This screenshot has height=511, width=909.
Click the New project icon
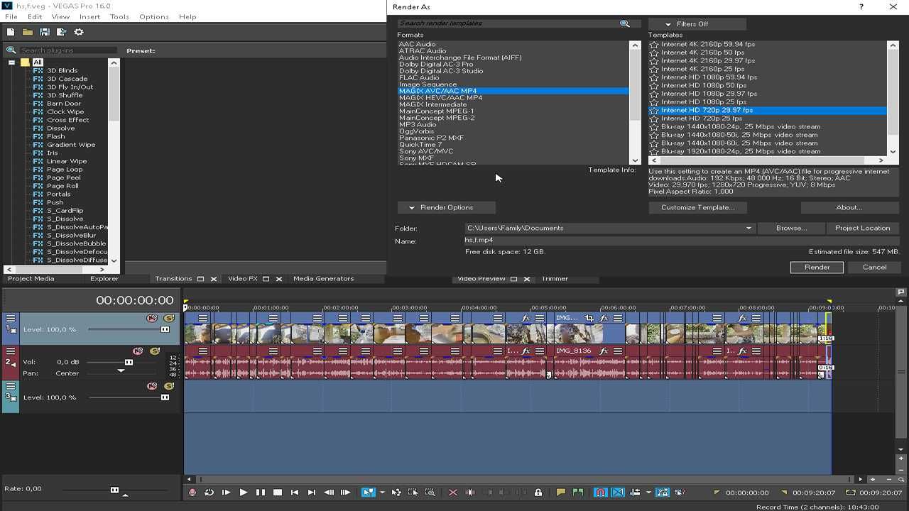pyautogui.click(x=11, y=32)
